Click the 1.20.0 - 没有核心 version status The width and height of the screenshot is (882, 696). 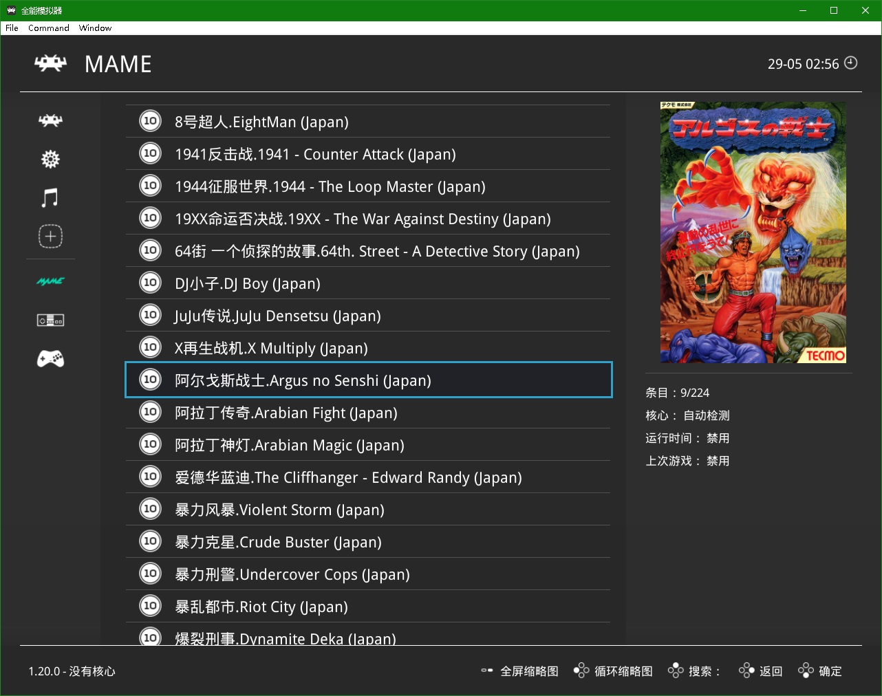click(72, 671)
